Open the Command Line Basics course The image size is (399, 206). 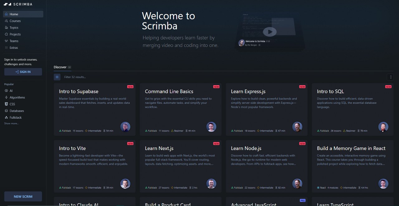click(181, 109)
